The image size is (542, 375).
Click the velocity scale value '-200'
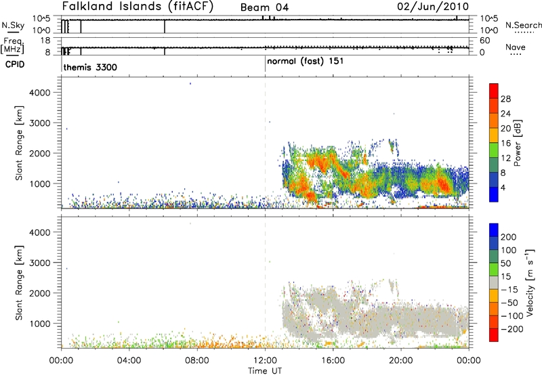(x=512, y=329)
